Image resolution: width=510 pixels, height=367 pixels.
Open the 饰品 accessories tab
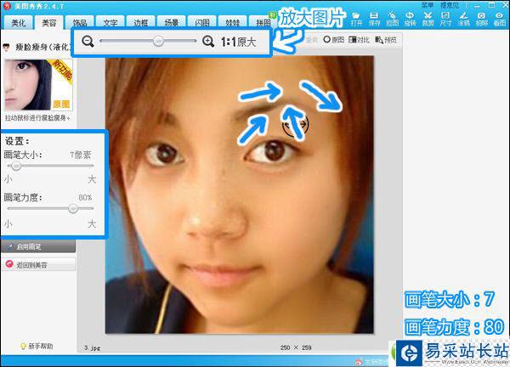click(x=80, y=22)
